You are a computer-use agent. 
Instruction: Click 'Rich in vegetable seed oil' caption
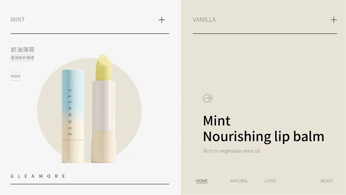232,151
